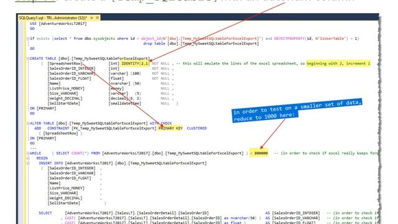
Task: Click the 'drop table' keyword
Action: pyautogui.click(x=154, y=44)
